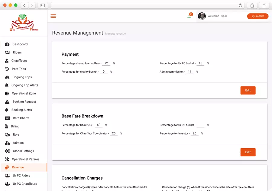Click the Welcome Rupal text

tap(217, 16)
